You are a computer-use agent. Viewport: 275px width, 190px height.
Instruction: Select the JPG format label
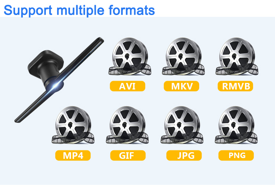(184, 155)
